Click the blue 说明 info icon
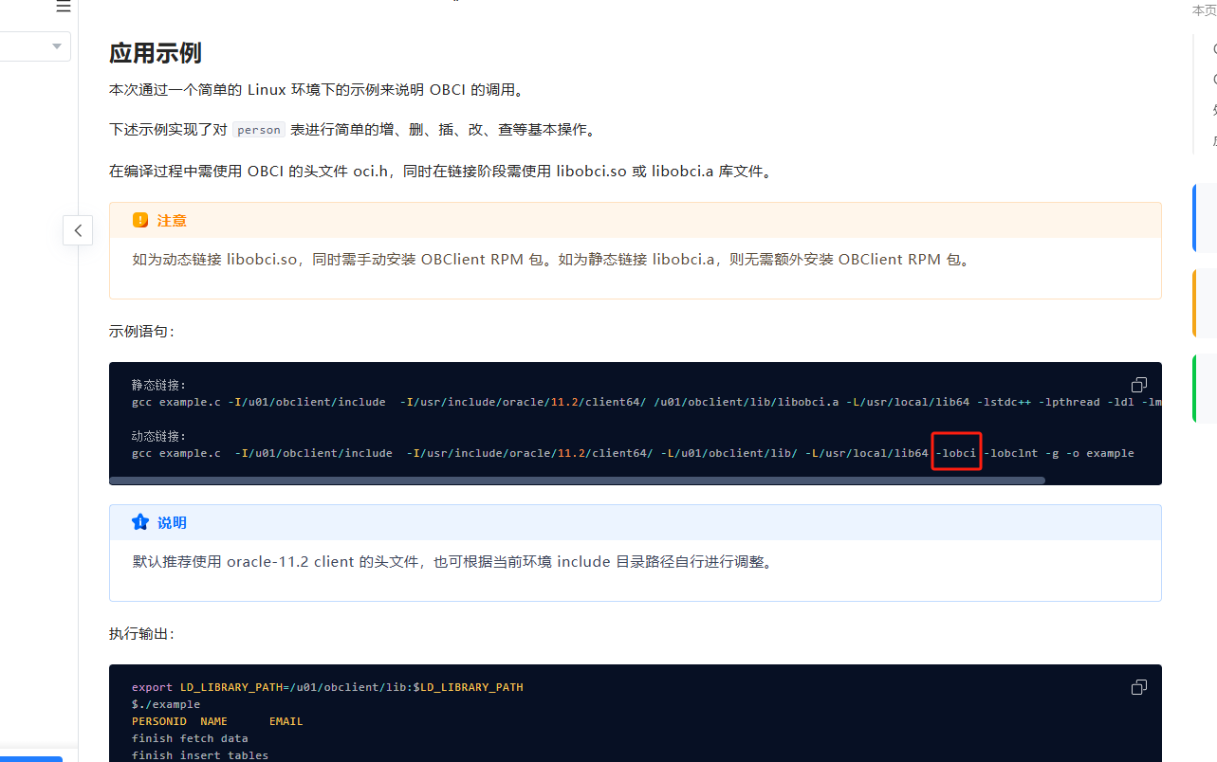Image resolution: width=1217 pixels, height=762 pixels. coord(140,522)
